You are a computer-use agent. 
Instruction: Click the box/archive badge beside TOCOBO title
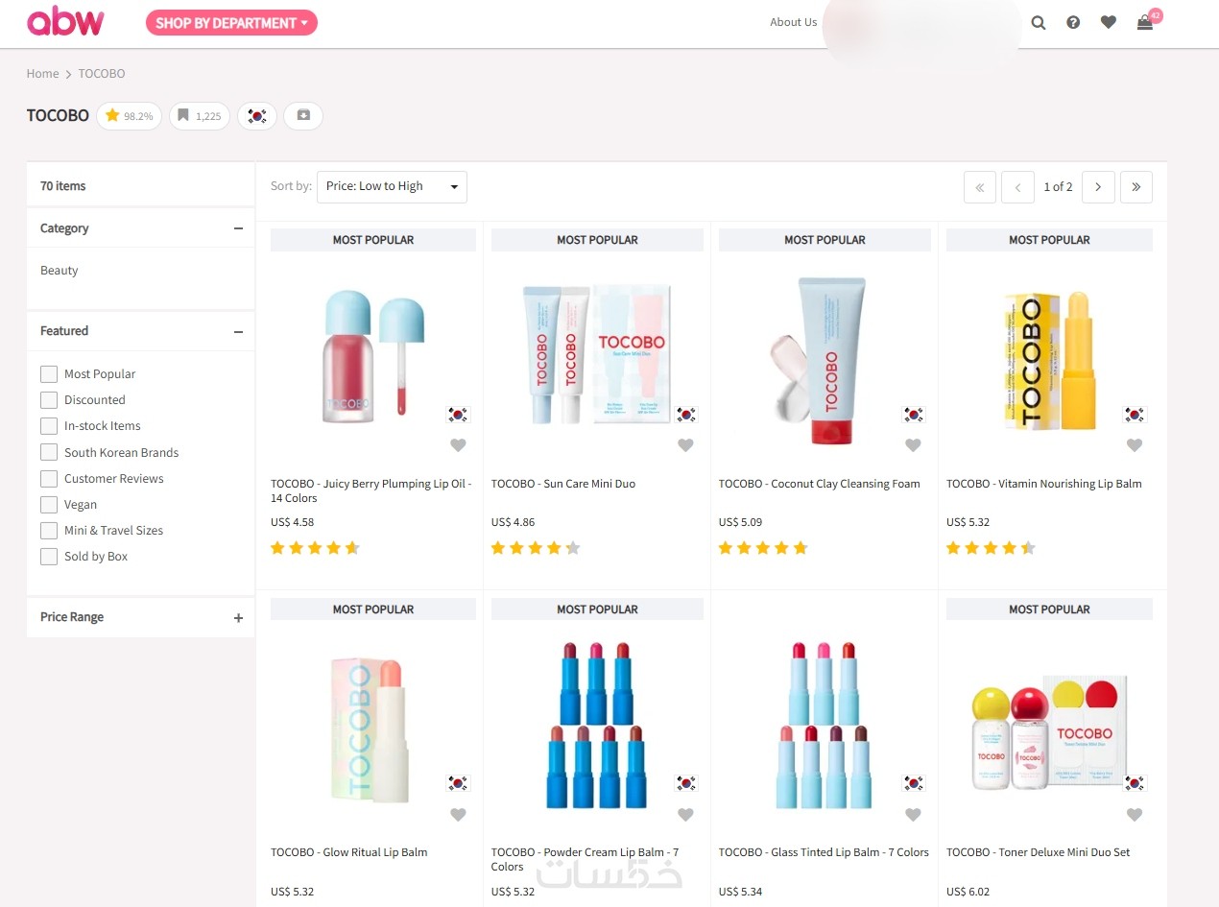click(x=303, y=116)
